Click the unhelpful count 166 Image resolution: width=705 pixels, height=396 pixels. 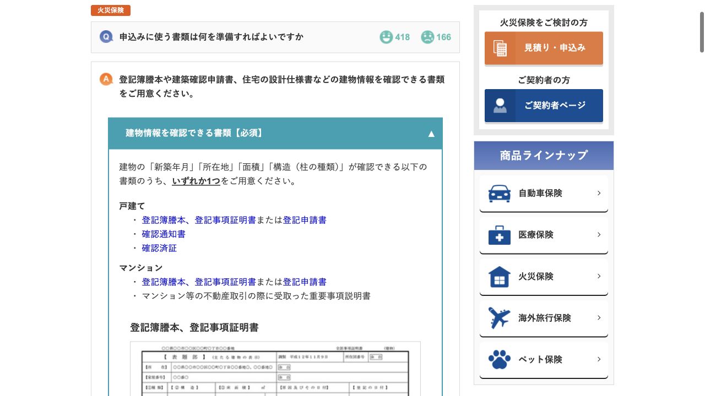pos(444,37)
